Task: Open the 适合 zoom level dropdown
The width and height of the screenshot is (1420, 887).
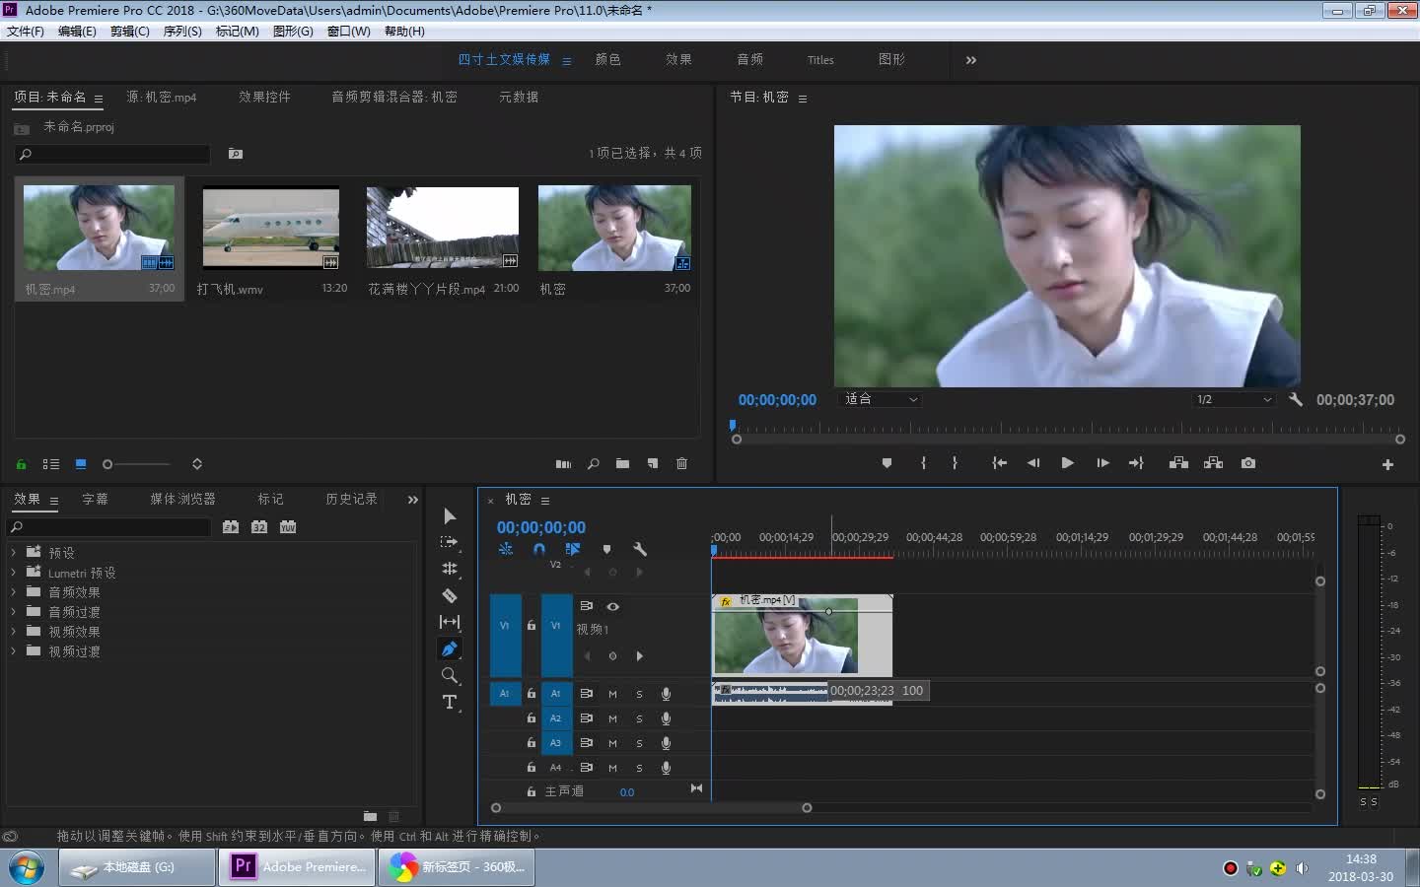Action: click(x=879, y=399)
